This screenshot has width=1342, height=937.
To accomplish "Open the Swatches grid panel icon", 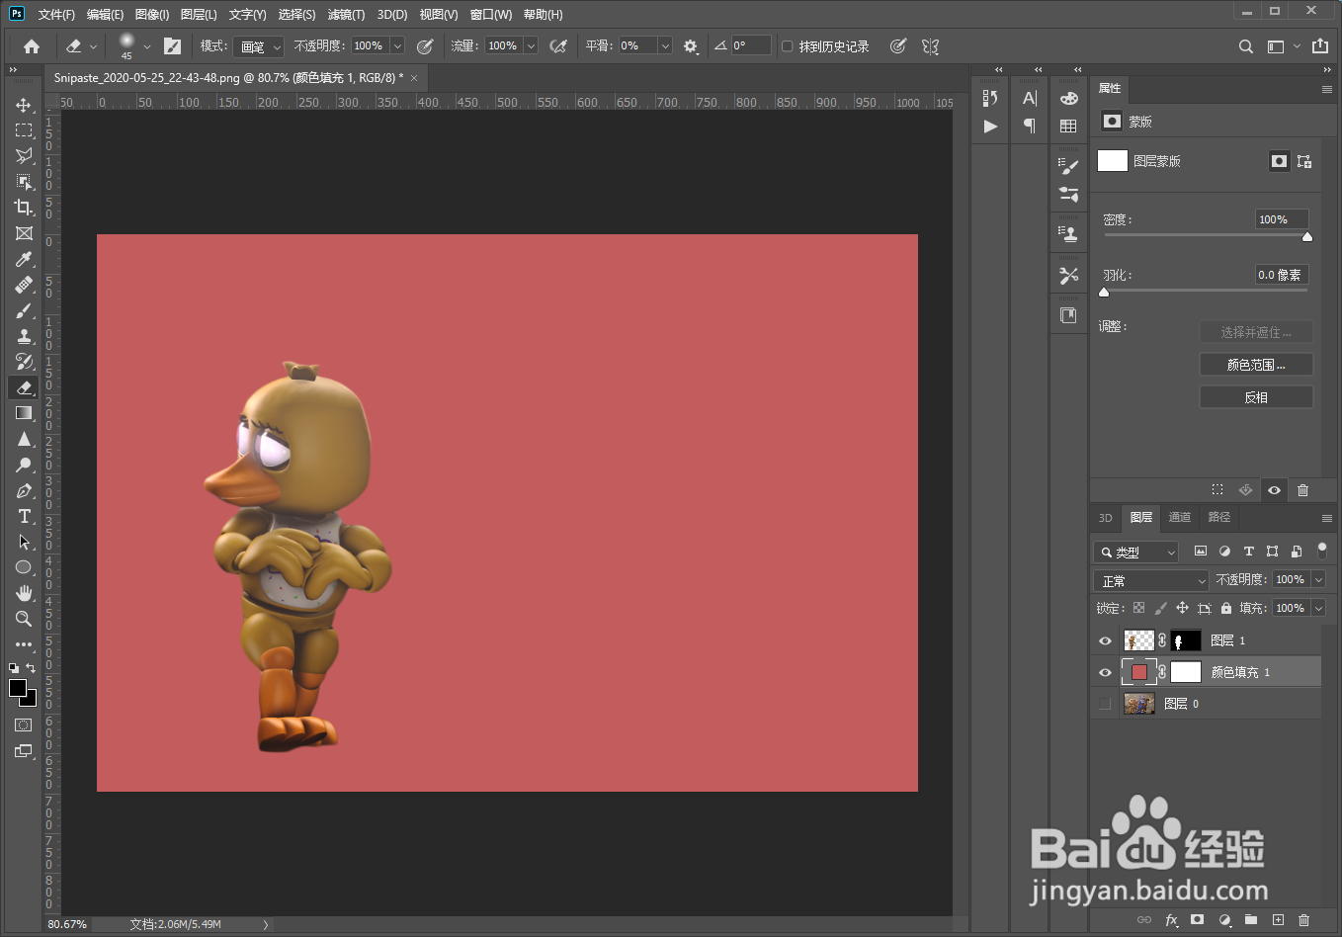I will 1068,127.
